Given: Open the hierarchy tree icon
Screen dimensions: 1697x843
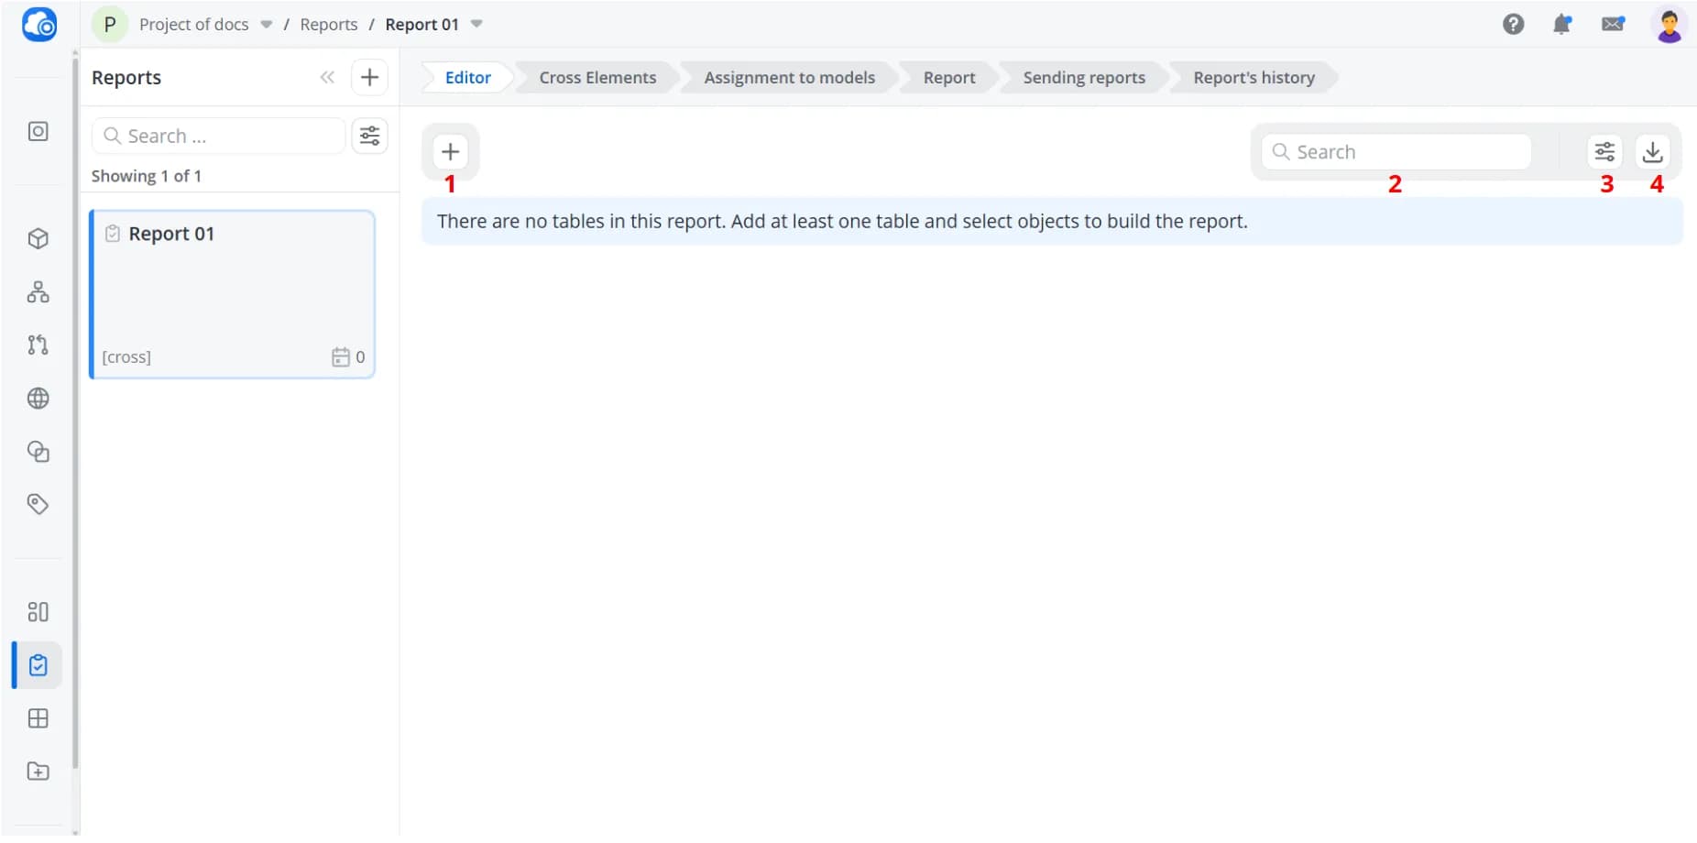Looking at the screenshot, I should tap(38, 291).
